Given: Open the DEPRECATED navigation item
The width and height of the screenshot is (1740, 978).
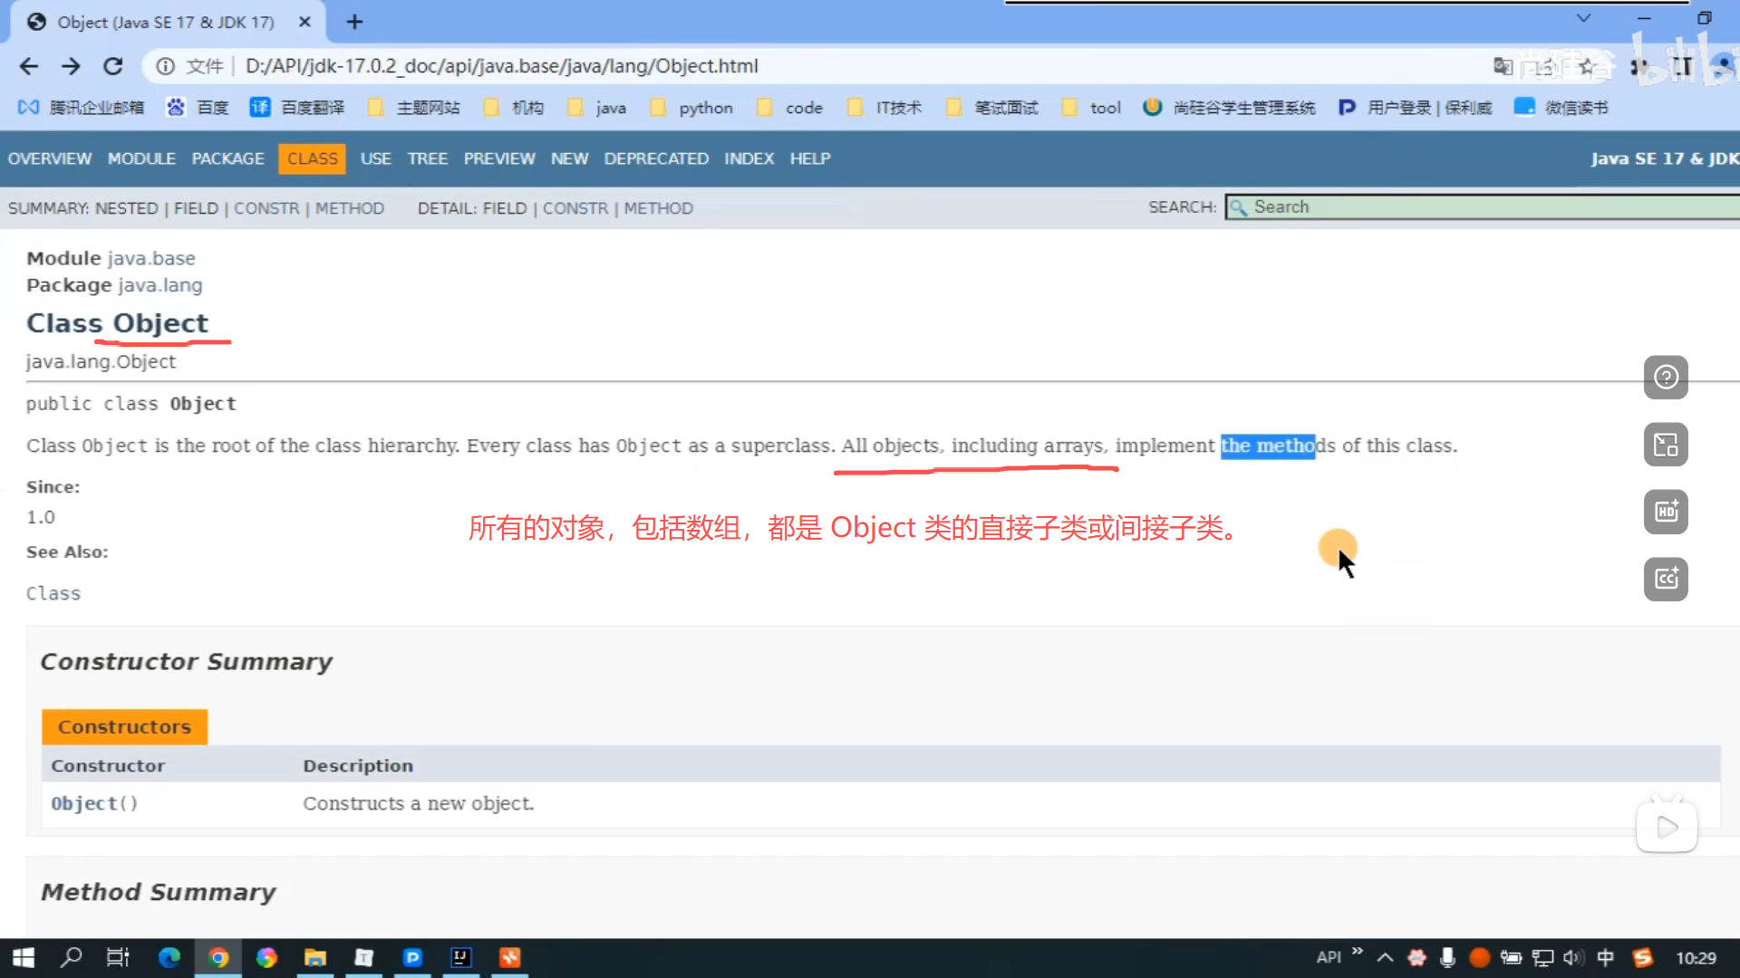Looking at the screenshot, I should click(656, 158).
